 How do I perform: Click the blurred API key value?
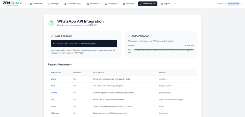[x=164, y=50]
